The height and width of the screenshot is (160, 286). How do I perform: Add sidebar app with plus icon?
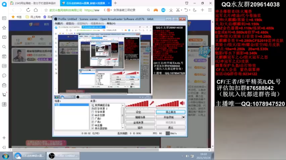click(4, 138)
